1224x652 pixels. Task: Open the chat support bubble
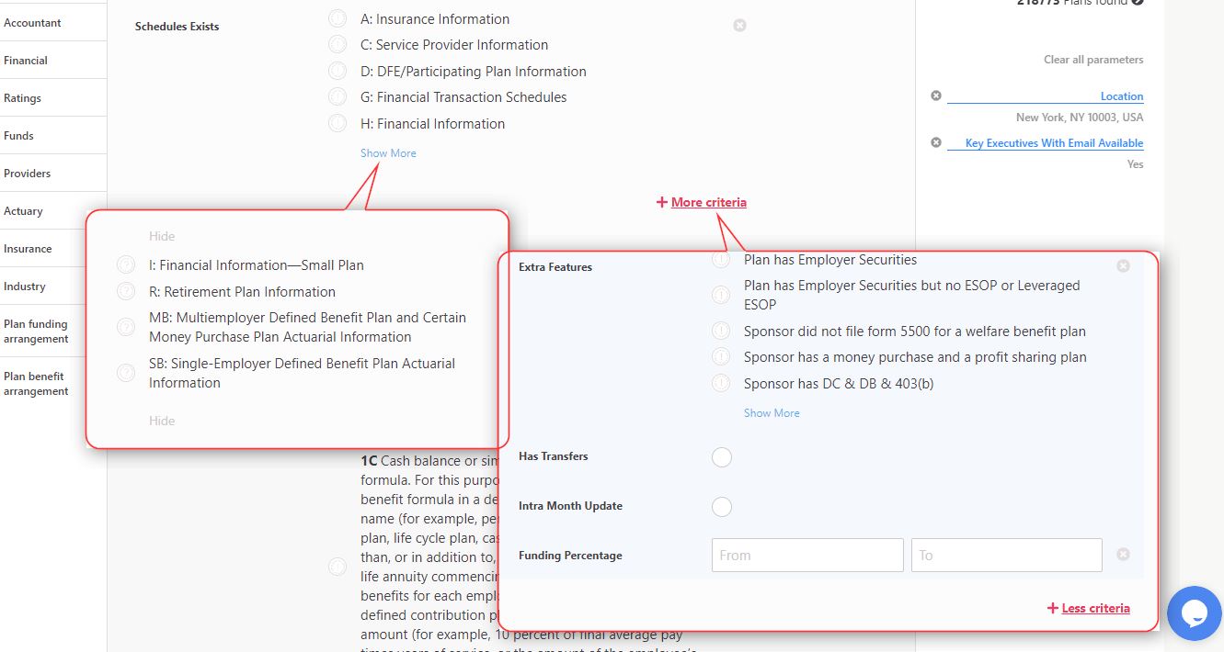pos(1194,613)
